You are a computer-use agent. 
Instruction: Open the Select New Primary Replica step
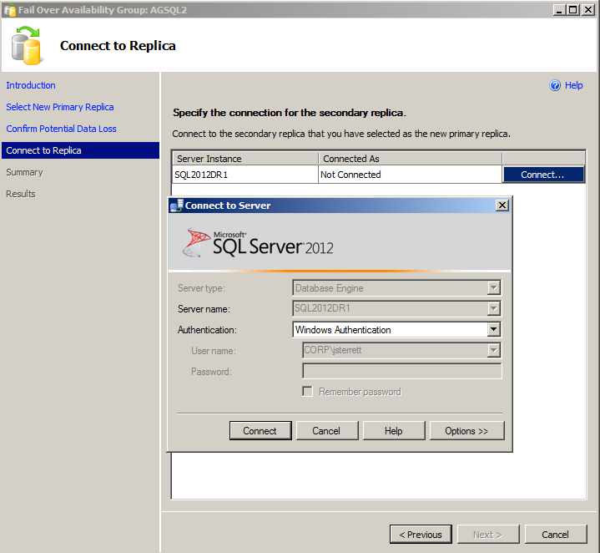(x=60, y=107)
